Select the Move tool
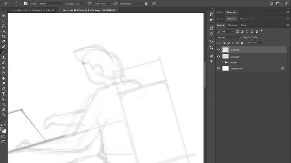The height and width of the screenshot is (163, 291). pos(3,15)
